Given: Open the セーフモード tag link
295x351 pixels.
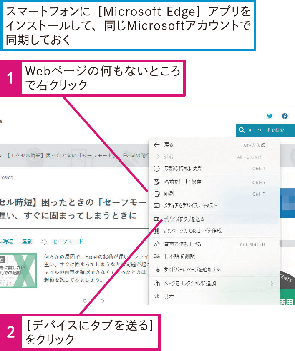Looking at the screenshot, I should (68, 241).
